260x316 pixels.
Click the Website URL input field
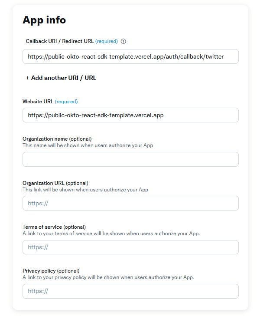pyautogui.click(x=130, y=115)
